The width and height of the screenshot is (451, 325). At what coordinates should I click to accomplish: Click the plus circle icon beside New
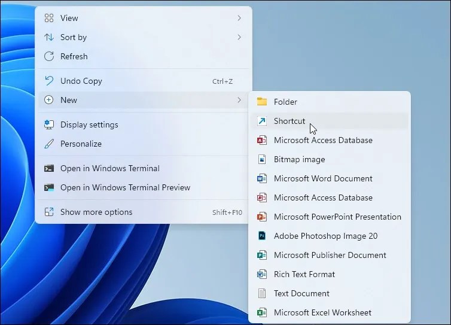[x=48, y=100]
